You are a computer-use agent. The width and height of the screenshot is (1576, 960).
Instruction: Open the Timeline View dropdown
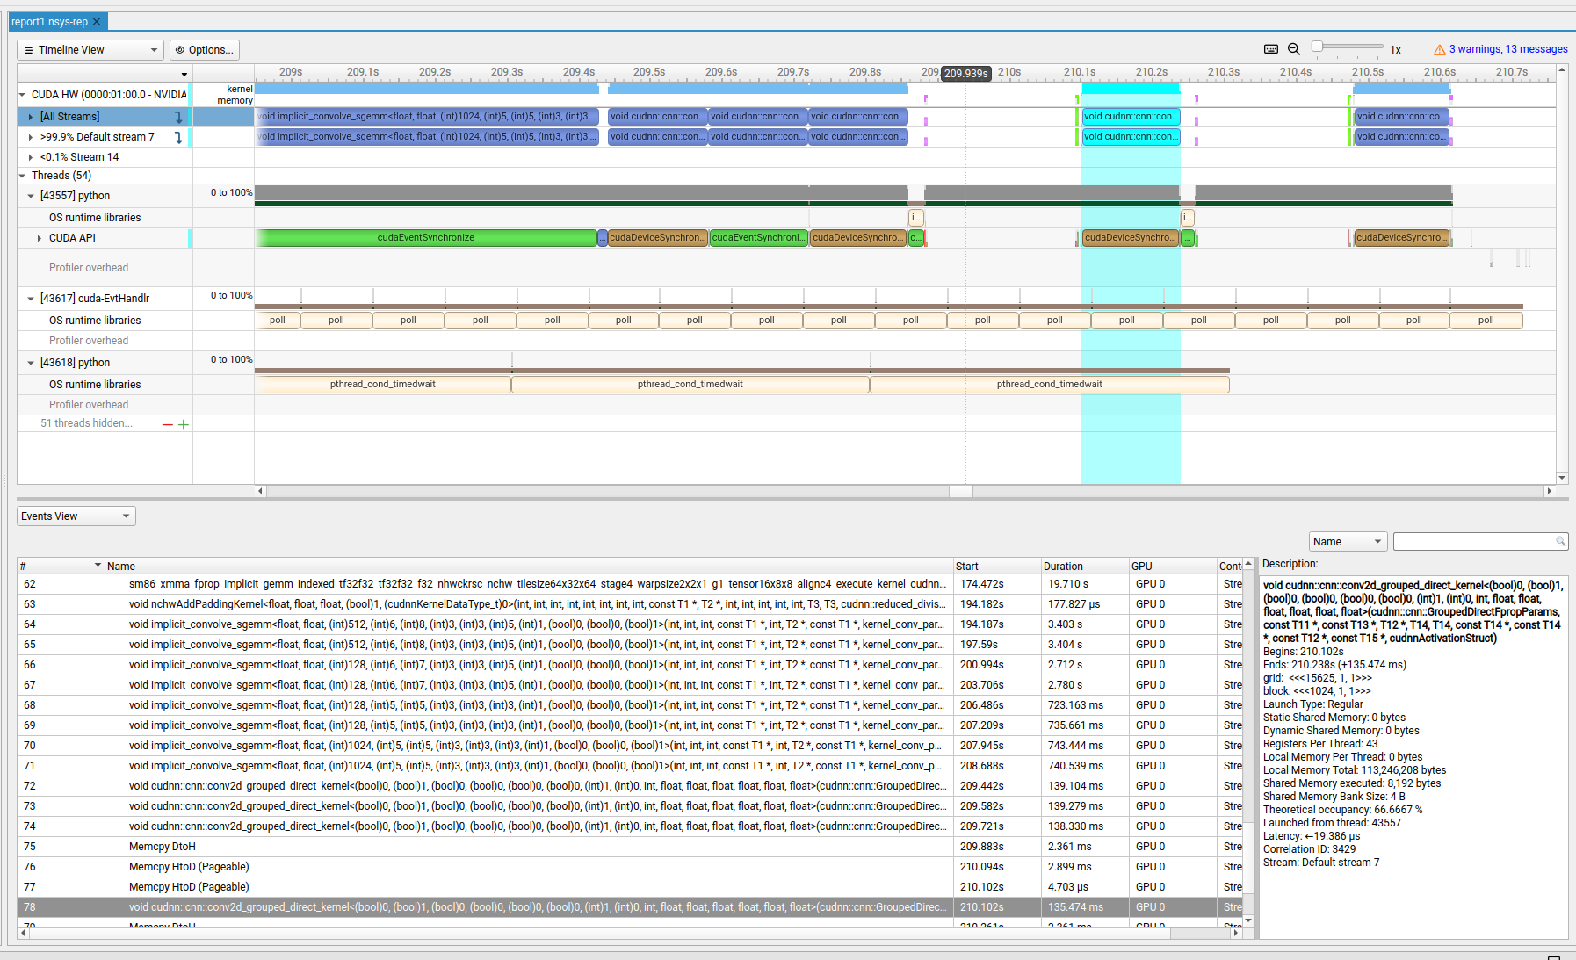tap(90, 50)
